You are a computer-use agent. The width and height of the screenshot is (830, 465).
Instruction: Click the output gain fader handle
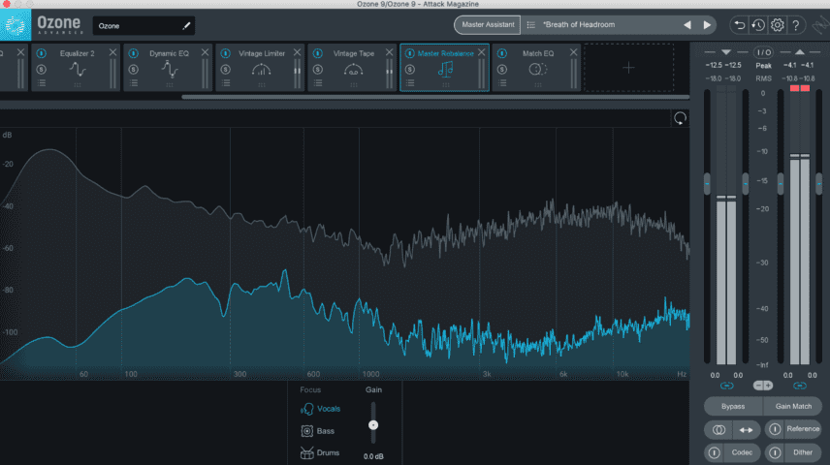click(x=781, y=183)
